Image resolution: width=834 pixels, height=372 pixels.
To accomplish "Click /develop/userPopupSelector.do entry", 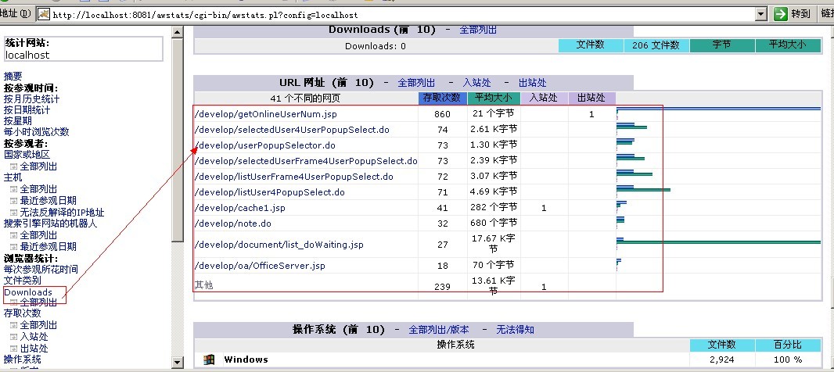I will click(x=265, y=145).
